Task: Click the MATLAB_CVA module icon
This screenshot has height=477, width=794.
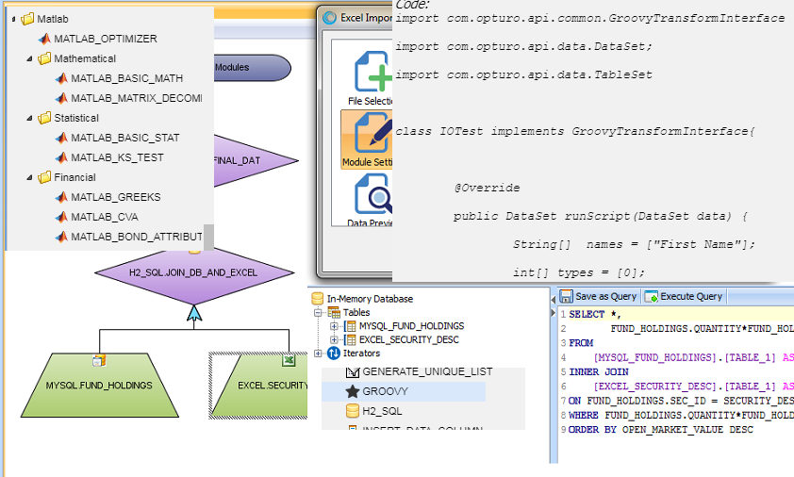Action: [x=61, y=217]
